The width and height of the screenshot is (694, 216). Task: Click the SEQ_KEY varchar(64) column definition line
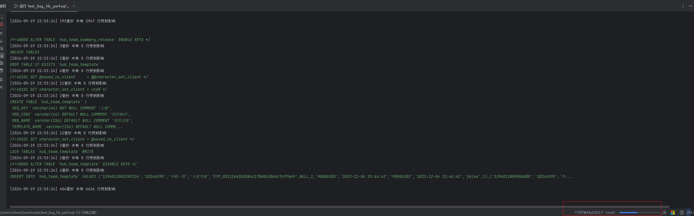pyautogui.click(x=61, y=108)
